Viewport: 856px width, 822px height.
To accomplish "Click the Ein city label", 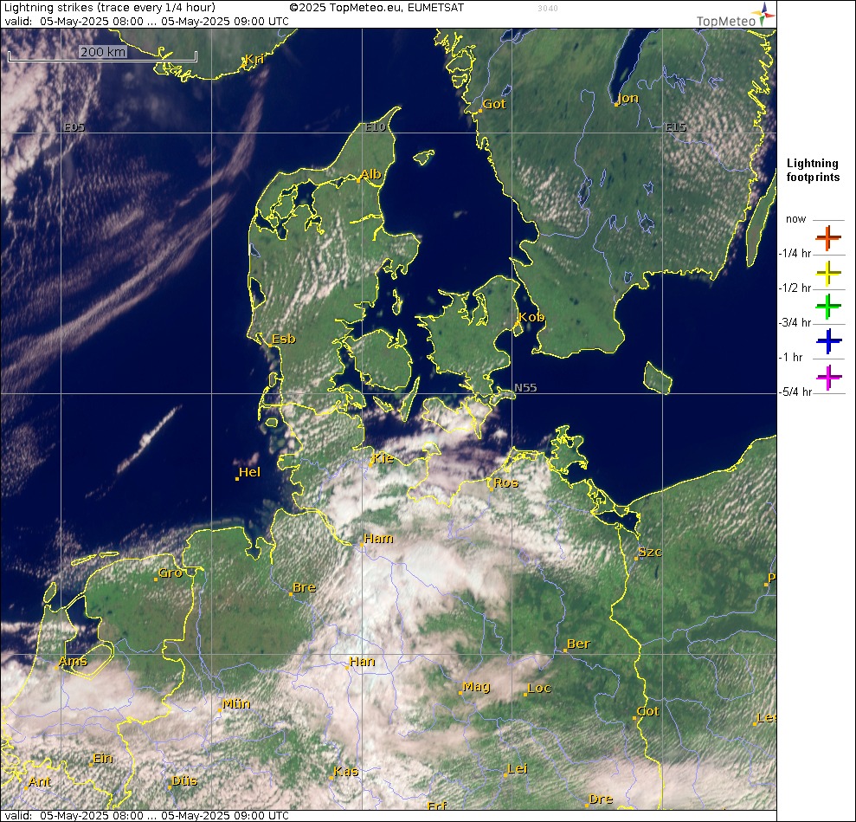I will 103,759.
